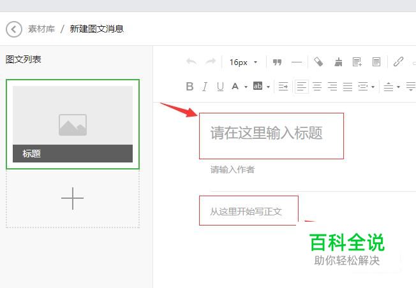Click the redo arrow in the toolbar
Image resolution: width=416 pixels, height=288 pixels.
point(211,62)
